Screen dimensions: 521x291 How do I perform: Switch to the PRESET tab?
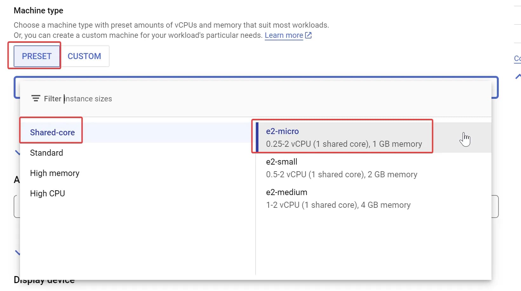[37, 56]
